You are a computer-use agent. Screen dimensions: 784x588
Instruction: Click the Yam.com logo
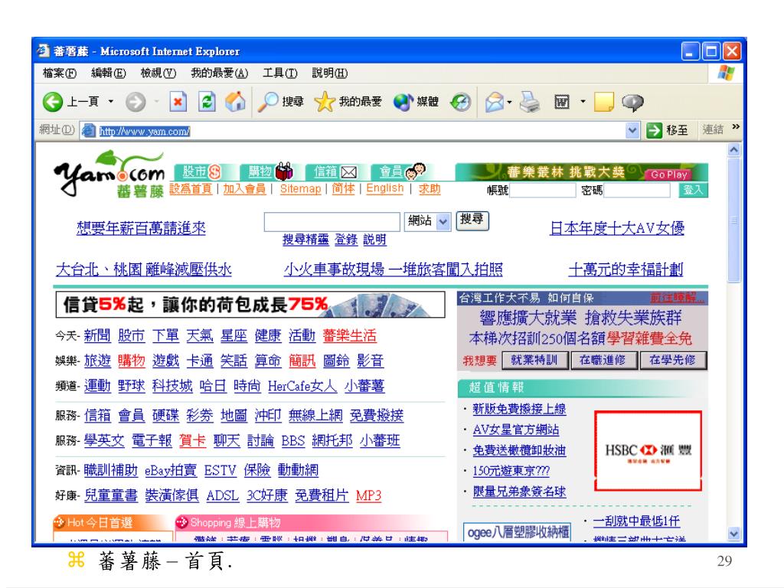(109, 174)
